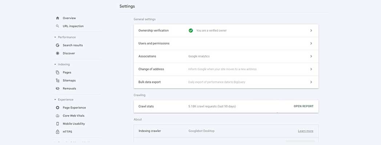This screenshot has width=381, height=145.
Task: Click the Google G Search results icon
Action: tap(57, 45)
